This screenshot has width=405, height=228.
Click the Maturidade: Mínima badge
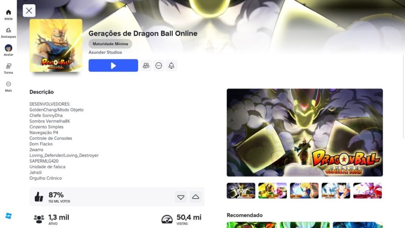point(110,44)
